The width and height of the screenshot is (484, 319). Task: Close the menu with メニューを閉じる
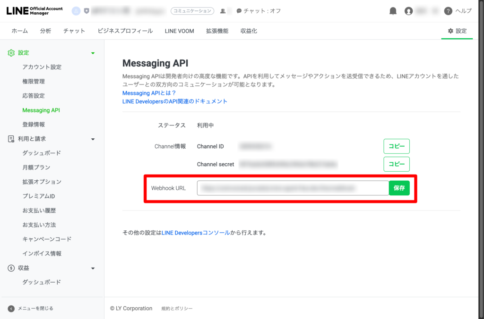(x=35, y=308)
